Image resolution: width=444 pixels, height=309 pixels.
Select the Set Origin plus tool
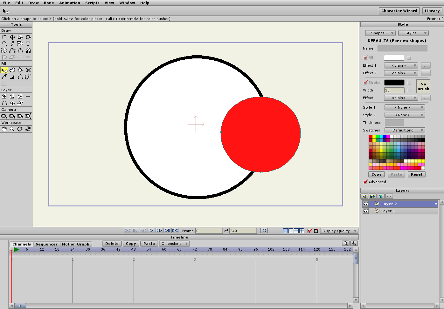28,96
